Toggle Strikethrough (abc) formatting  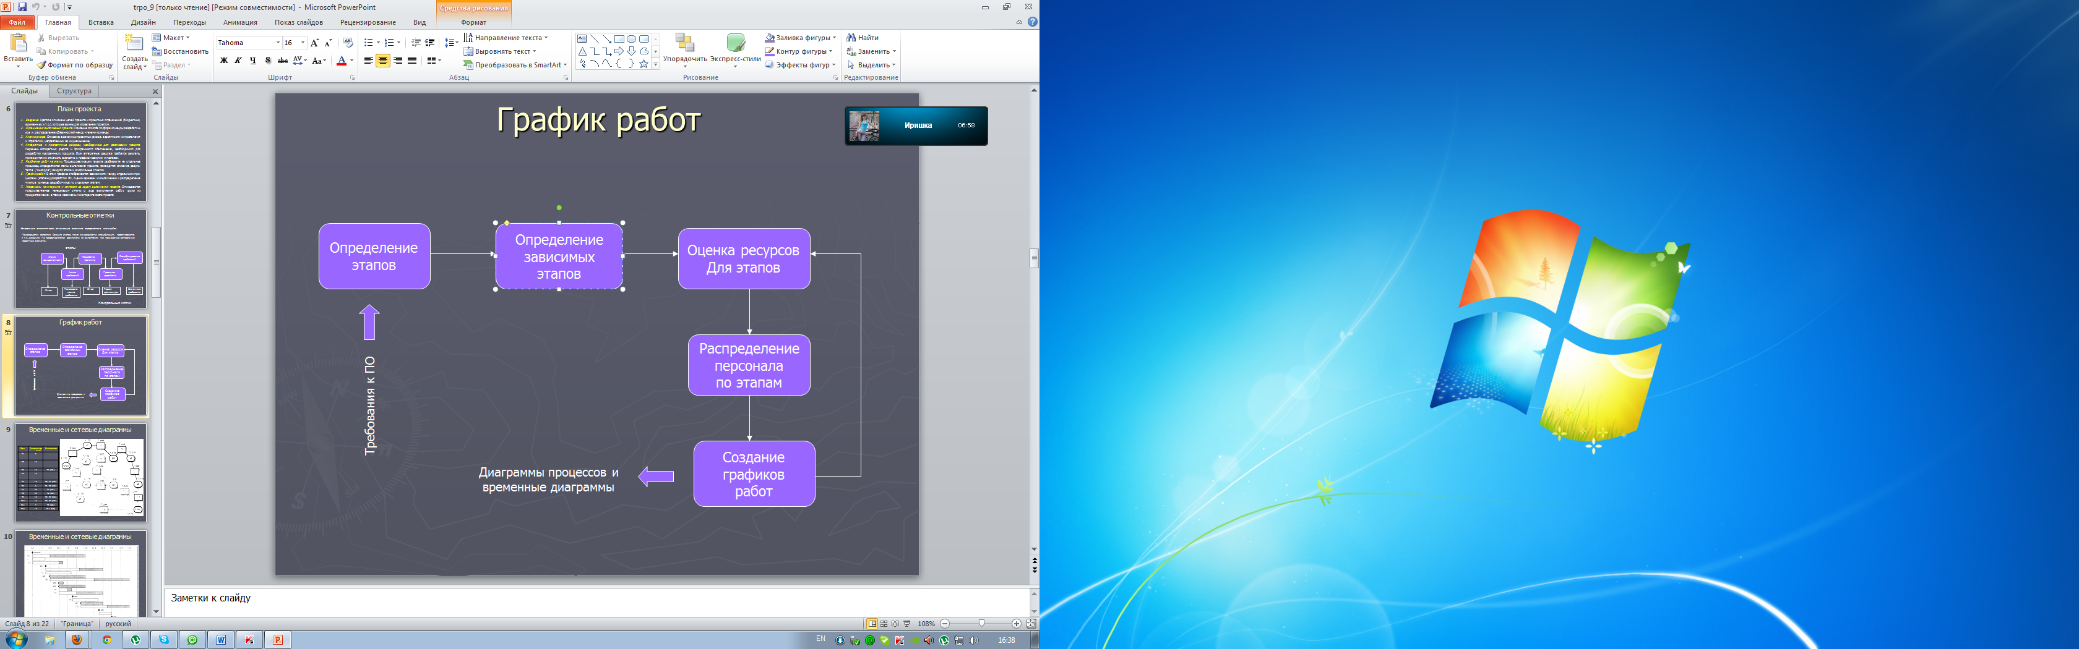(283, 61)
